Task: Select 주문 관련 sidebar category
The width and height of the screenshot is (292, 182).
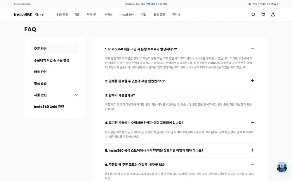Action: 55,49
